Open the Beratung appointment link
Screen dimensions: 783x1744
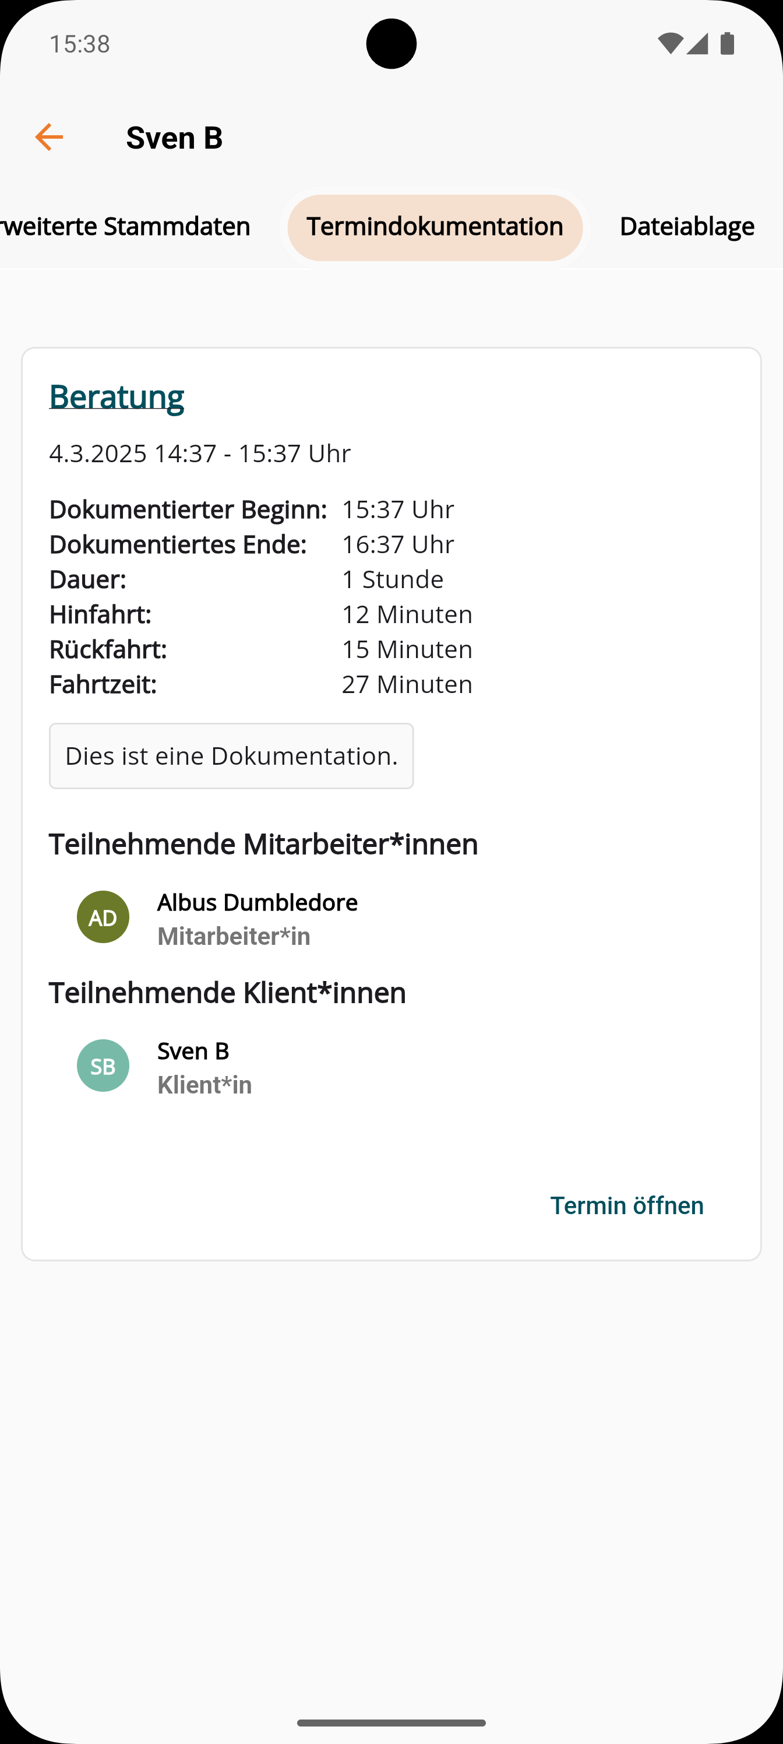click(x=117, y=397)
